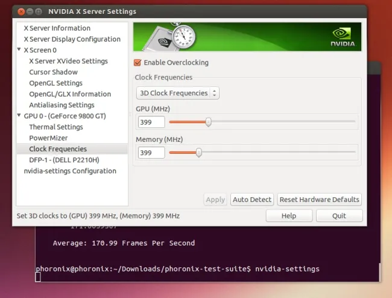Click the GPU MHz value input field
This screenshot has width=392, height=298.
coord(151,122)
